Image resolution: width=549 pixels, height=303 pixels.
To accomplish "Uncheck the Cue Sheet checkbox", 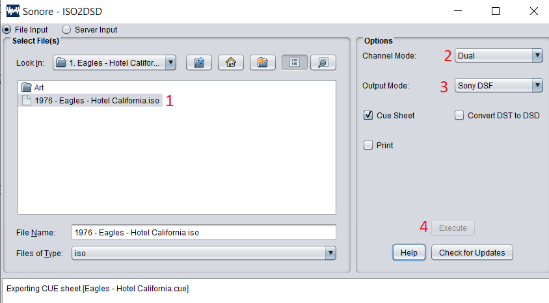I will click(368, 115).
